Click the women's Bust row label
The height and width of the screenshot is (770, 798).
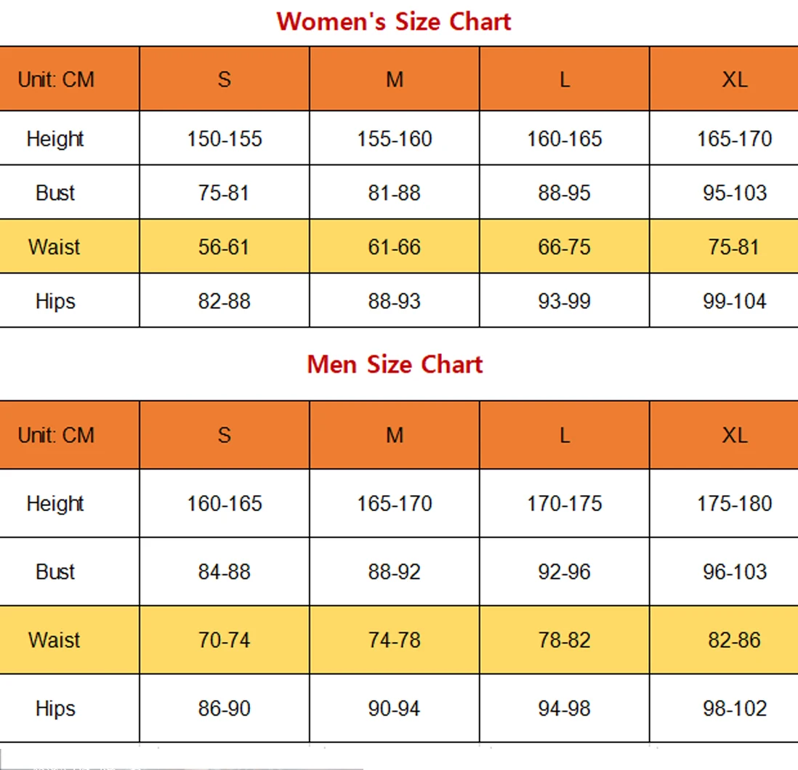[55, 193]
